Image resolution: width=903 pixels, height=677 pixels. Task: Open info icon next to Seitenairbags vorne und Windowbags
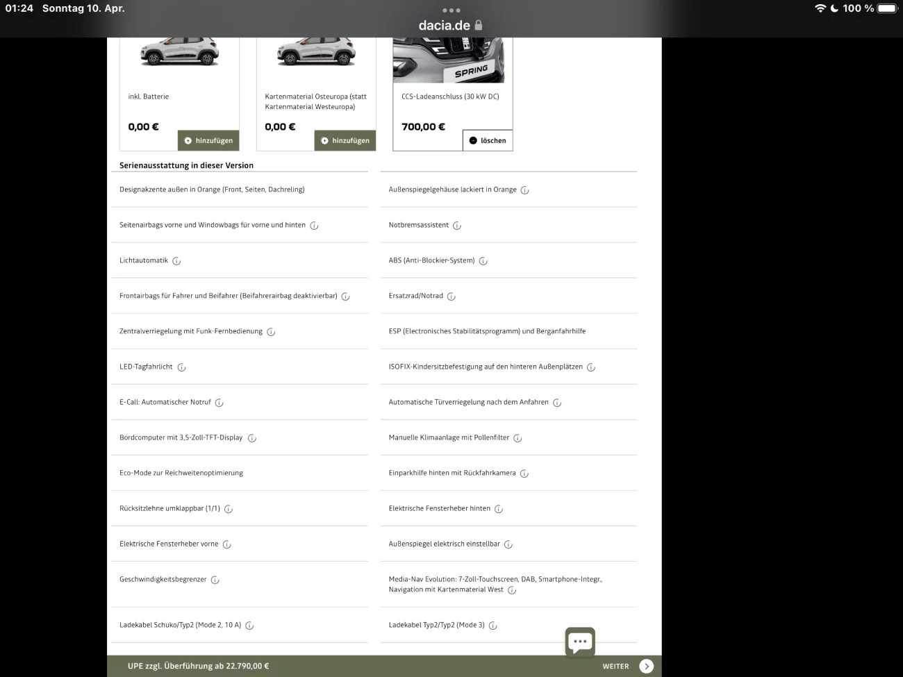pyautogui.click(x=314, y=226)
